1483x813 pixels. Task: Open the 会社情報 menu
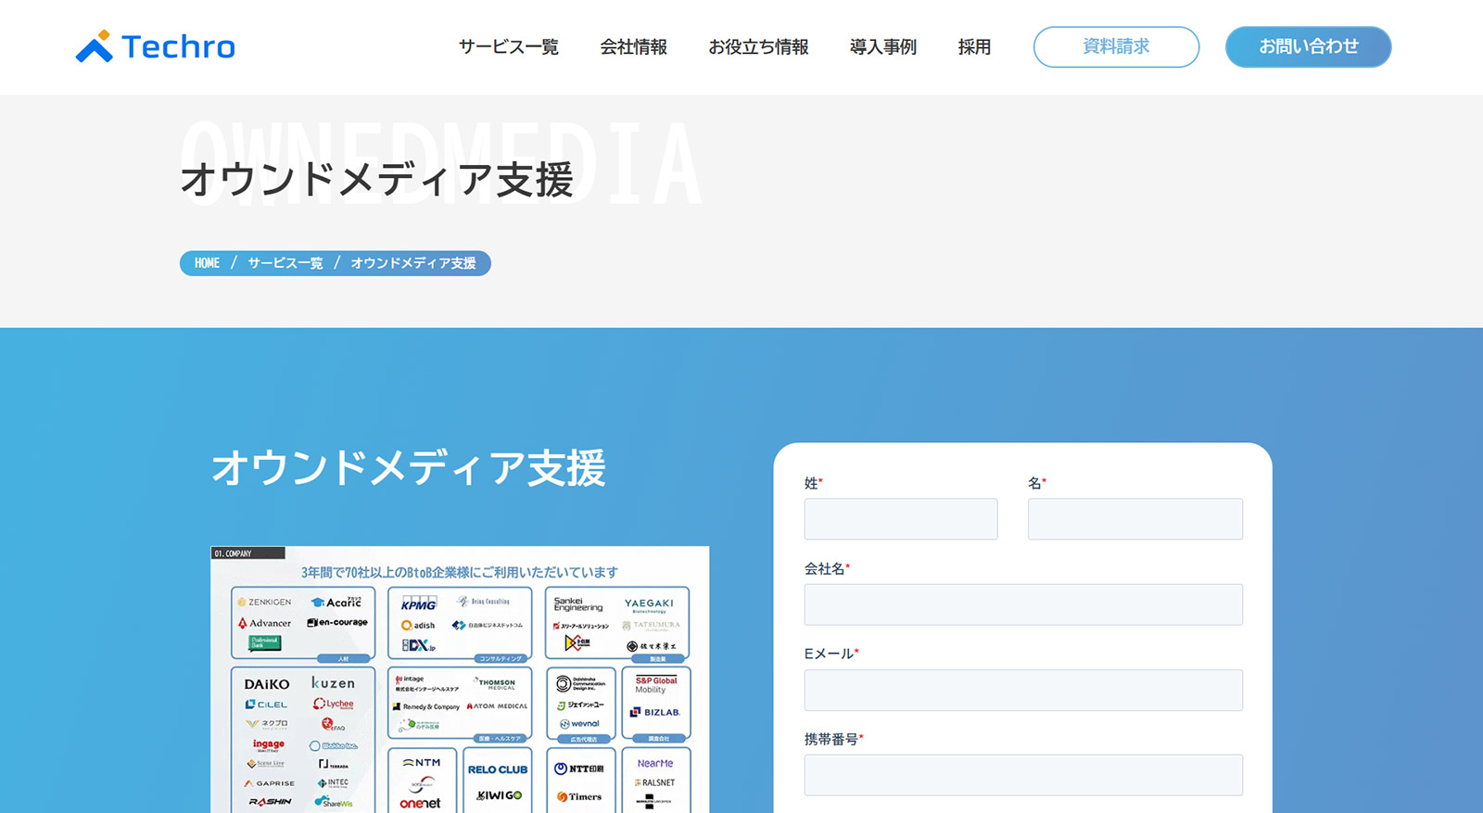(x=633, y=46)
